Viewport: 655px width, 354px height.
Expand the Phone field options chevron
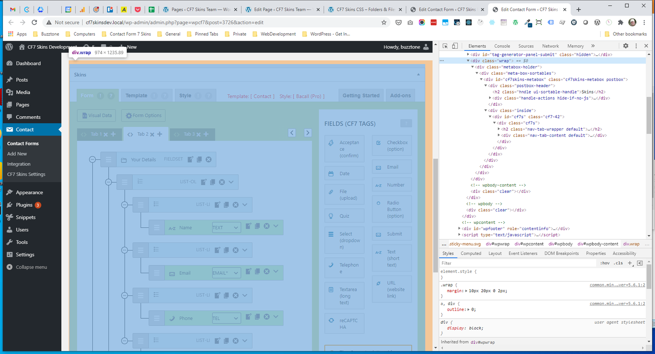pos(276,316)
